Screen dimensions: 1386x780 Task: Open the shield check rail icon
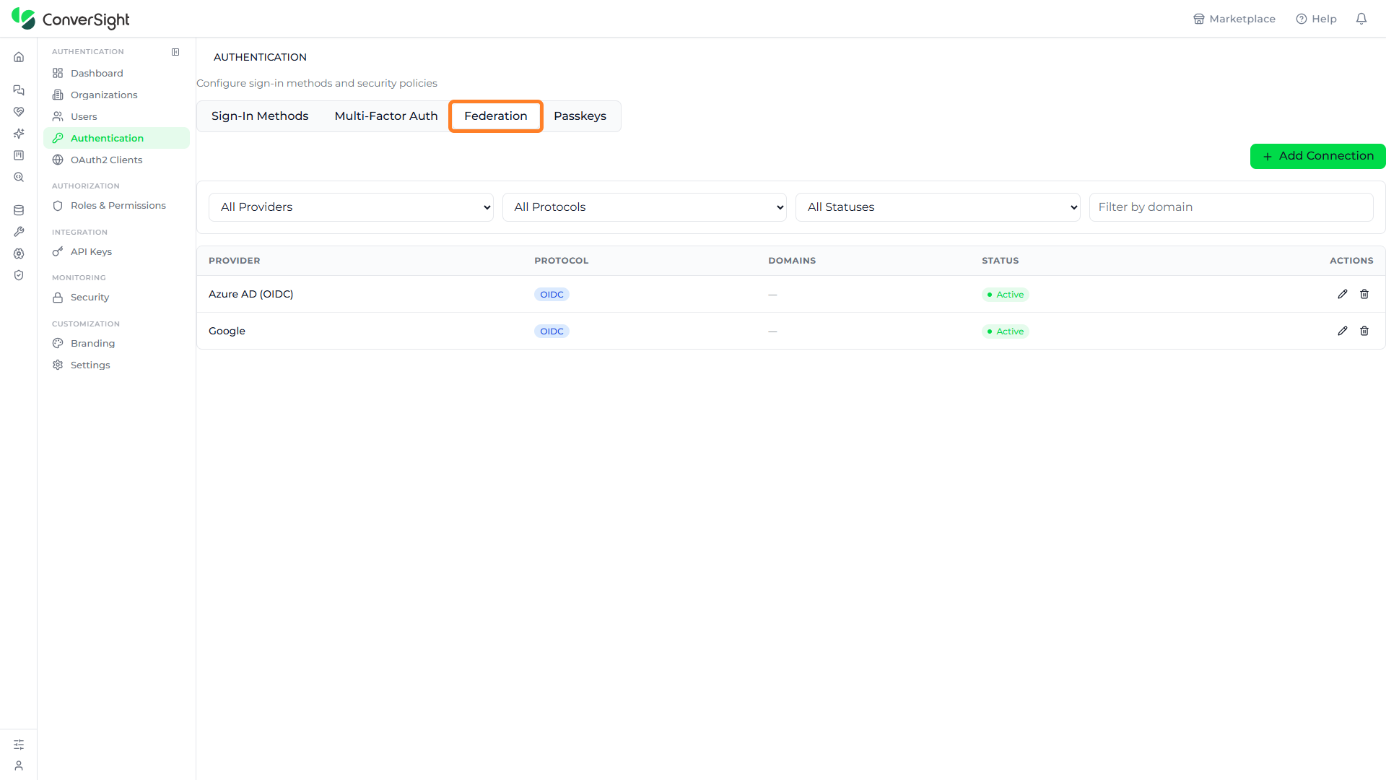19,275
